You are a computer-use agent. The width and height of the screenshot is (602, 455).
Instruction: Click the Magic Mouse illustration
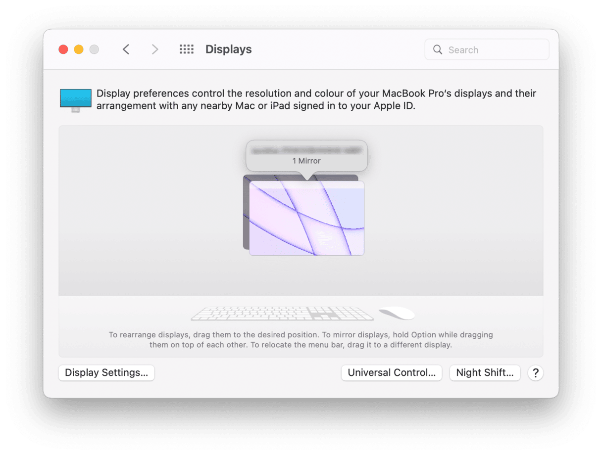coord(397,313)
